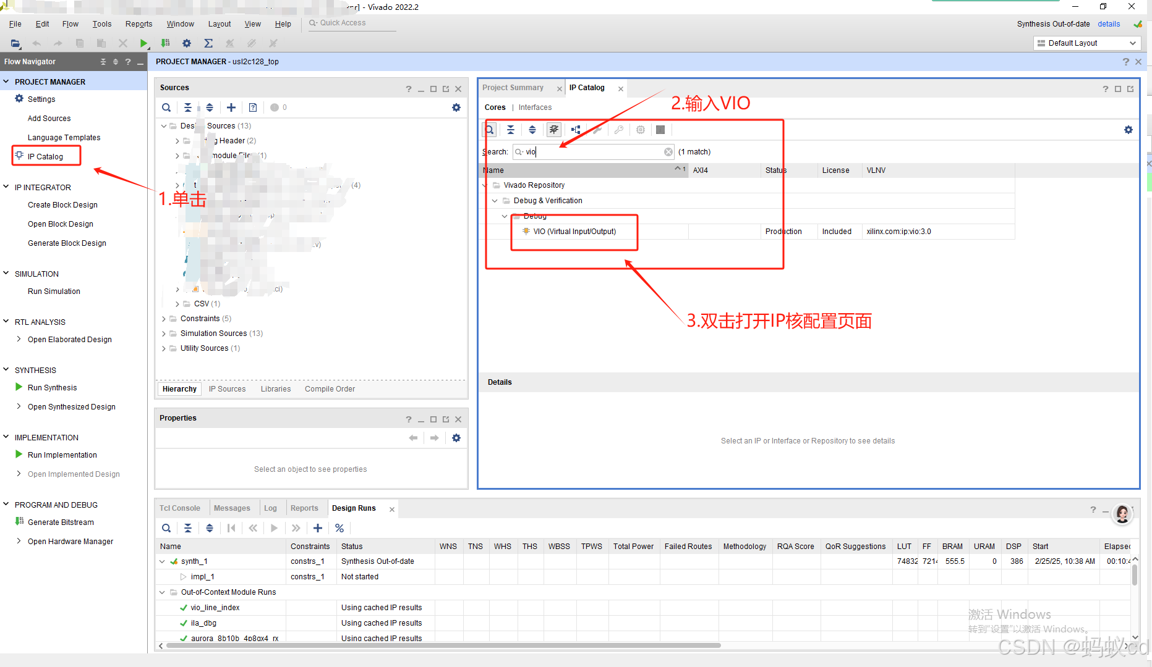Image resolution: width=1152 pixels, height=667 pixels.
Task: Open the Flow menu
Action: [70, 24]
